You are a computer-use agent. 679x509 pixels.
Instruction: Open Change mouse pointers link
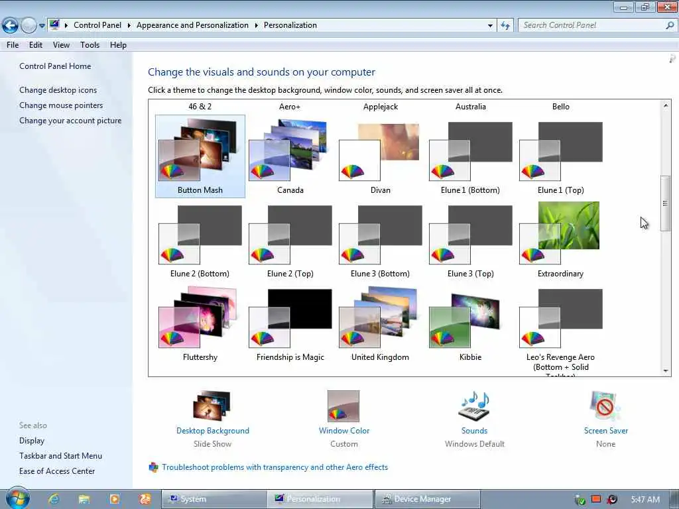click(61, 105)
